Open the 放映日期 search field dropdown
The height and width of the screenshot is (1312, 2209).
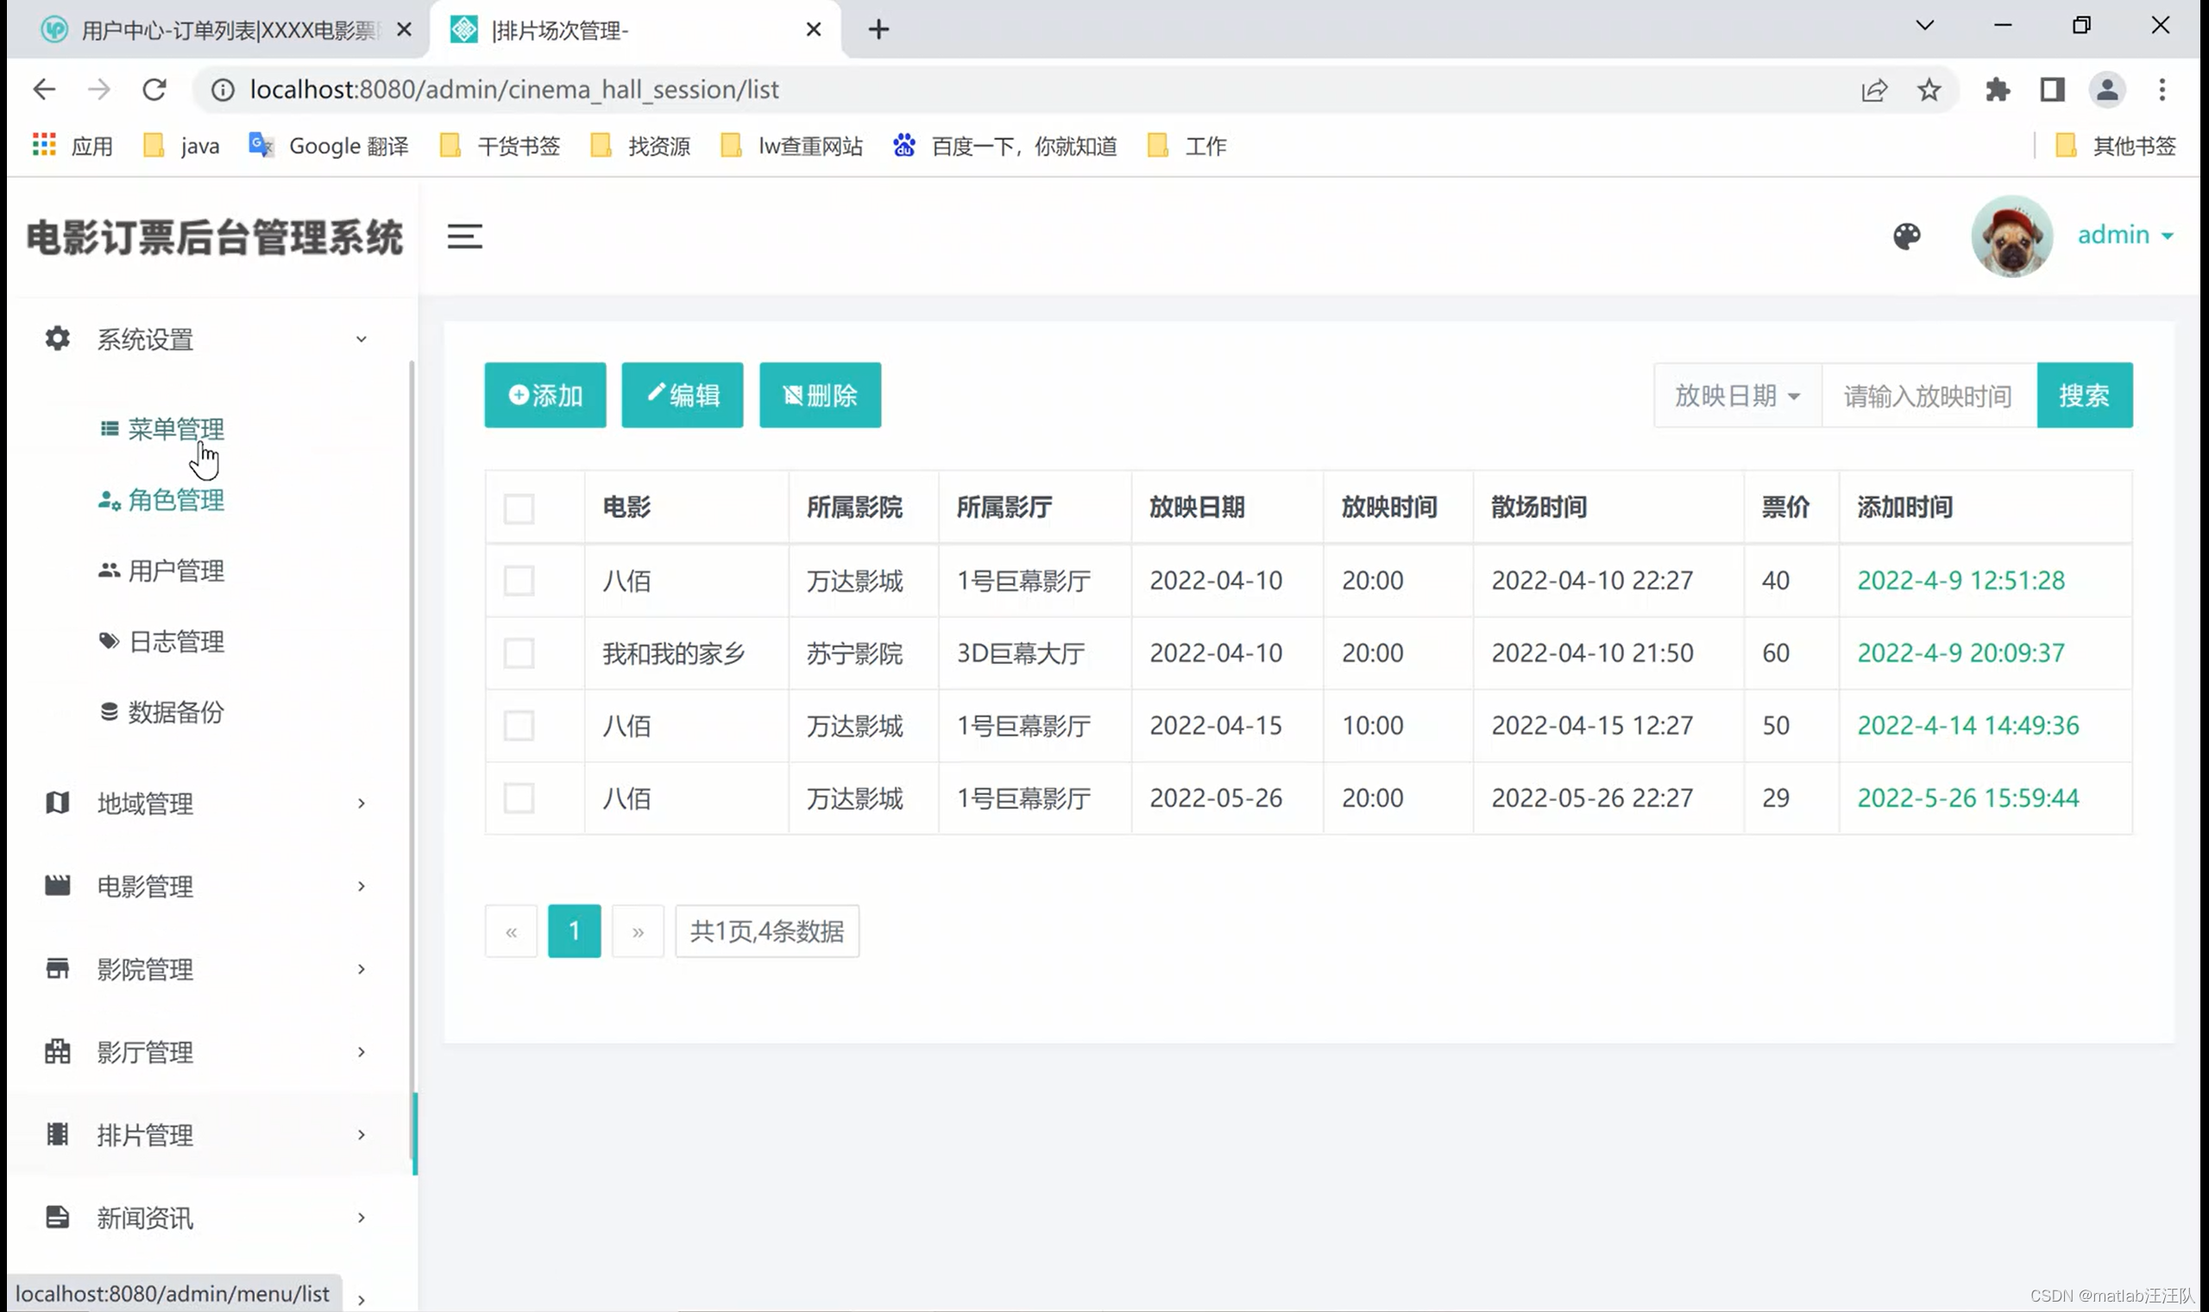click(x=1736, y=395)
